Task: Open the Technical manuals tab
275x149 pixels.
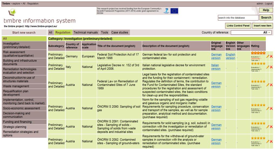Action: pyautogui.click(x=86, y=32)
